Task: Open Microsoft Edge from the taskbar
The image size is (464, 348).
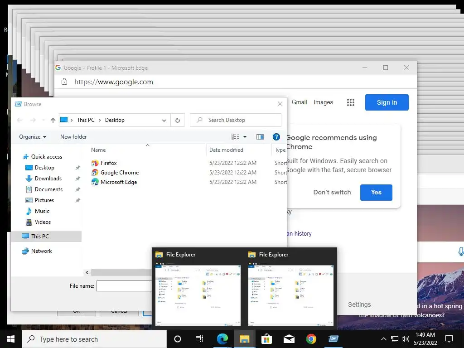Action: tap(222, 339)
